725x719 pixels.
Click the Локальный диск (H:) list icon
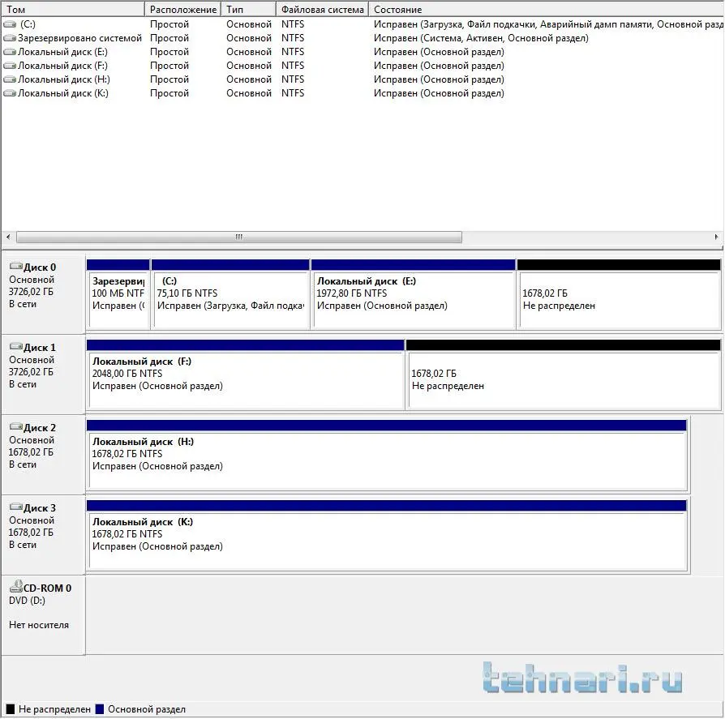(9, 79)
